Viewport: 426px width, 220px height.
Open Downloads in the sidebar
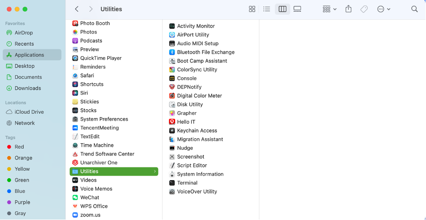coord(28,88)
